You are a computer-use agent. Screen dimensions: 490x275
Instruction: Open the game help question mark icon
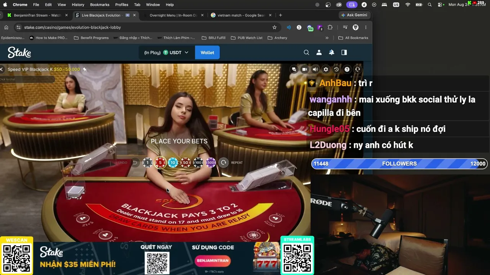point(347,70)
